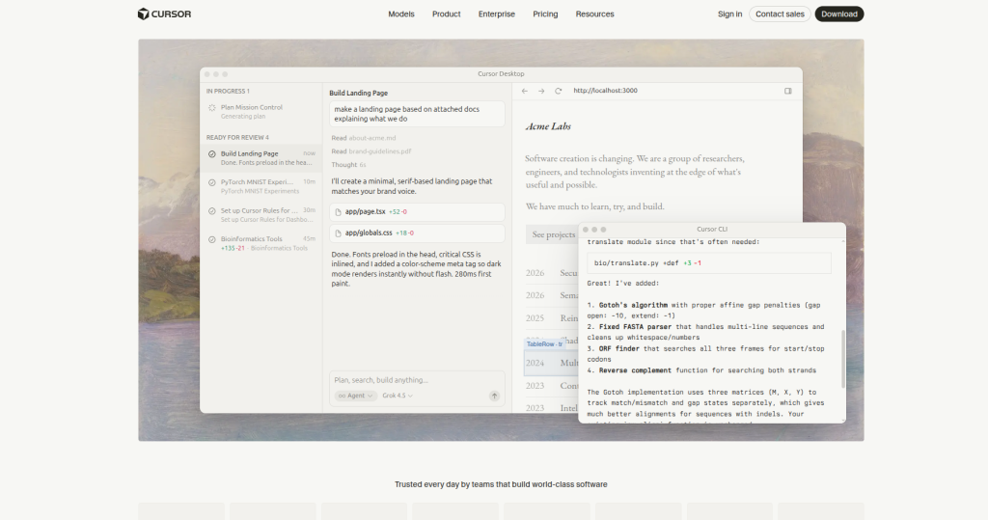
Task: Click 'Trusted every day by teams' tagline
Action: click(501, 484)
